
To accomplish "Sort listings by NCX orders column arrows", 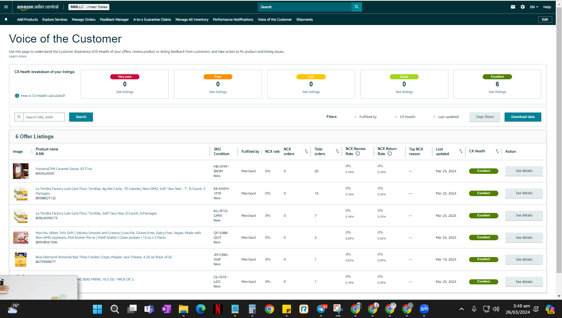I will pyautogui.click(x=306, y=151).
